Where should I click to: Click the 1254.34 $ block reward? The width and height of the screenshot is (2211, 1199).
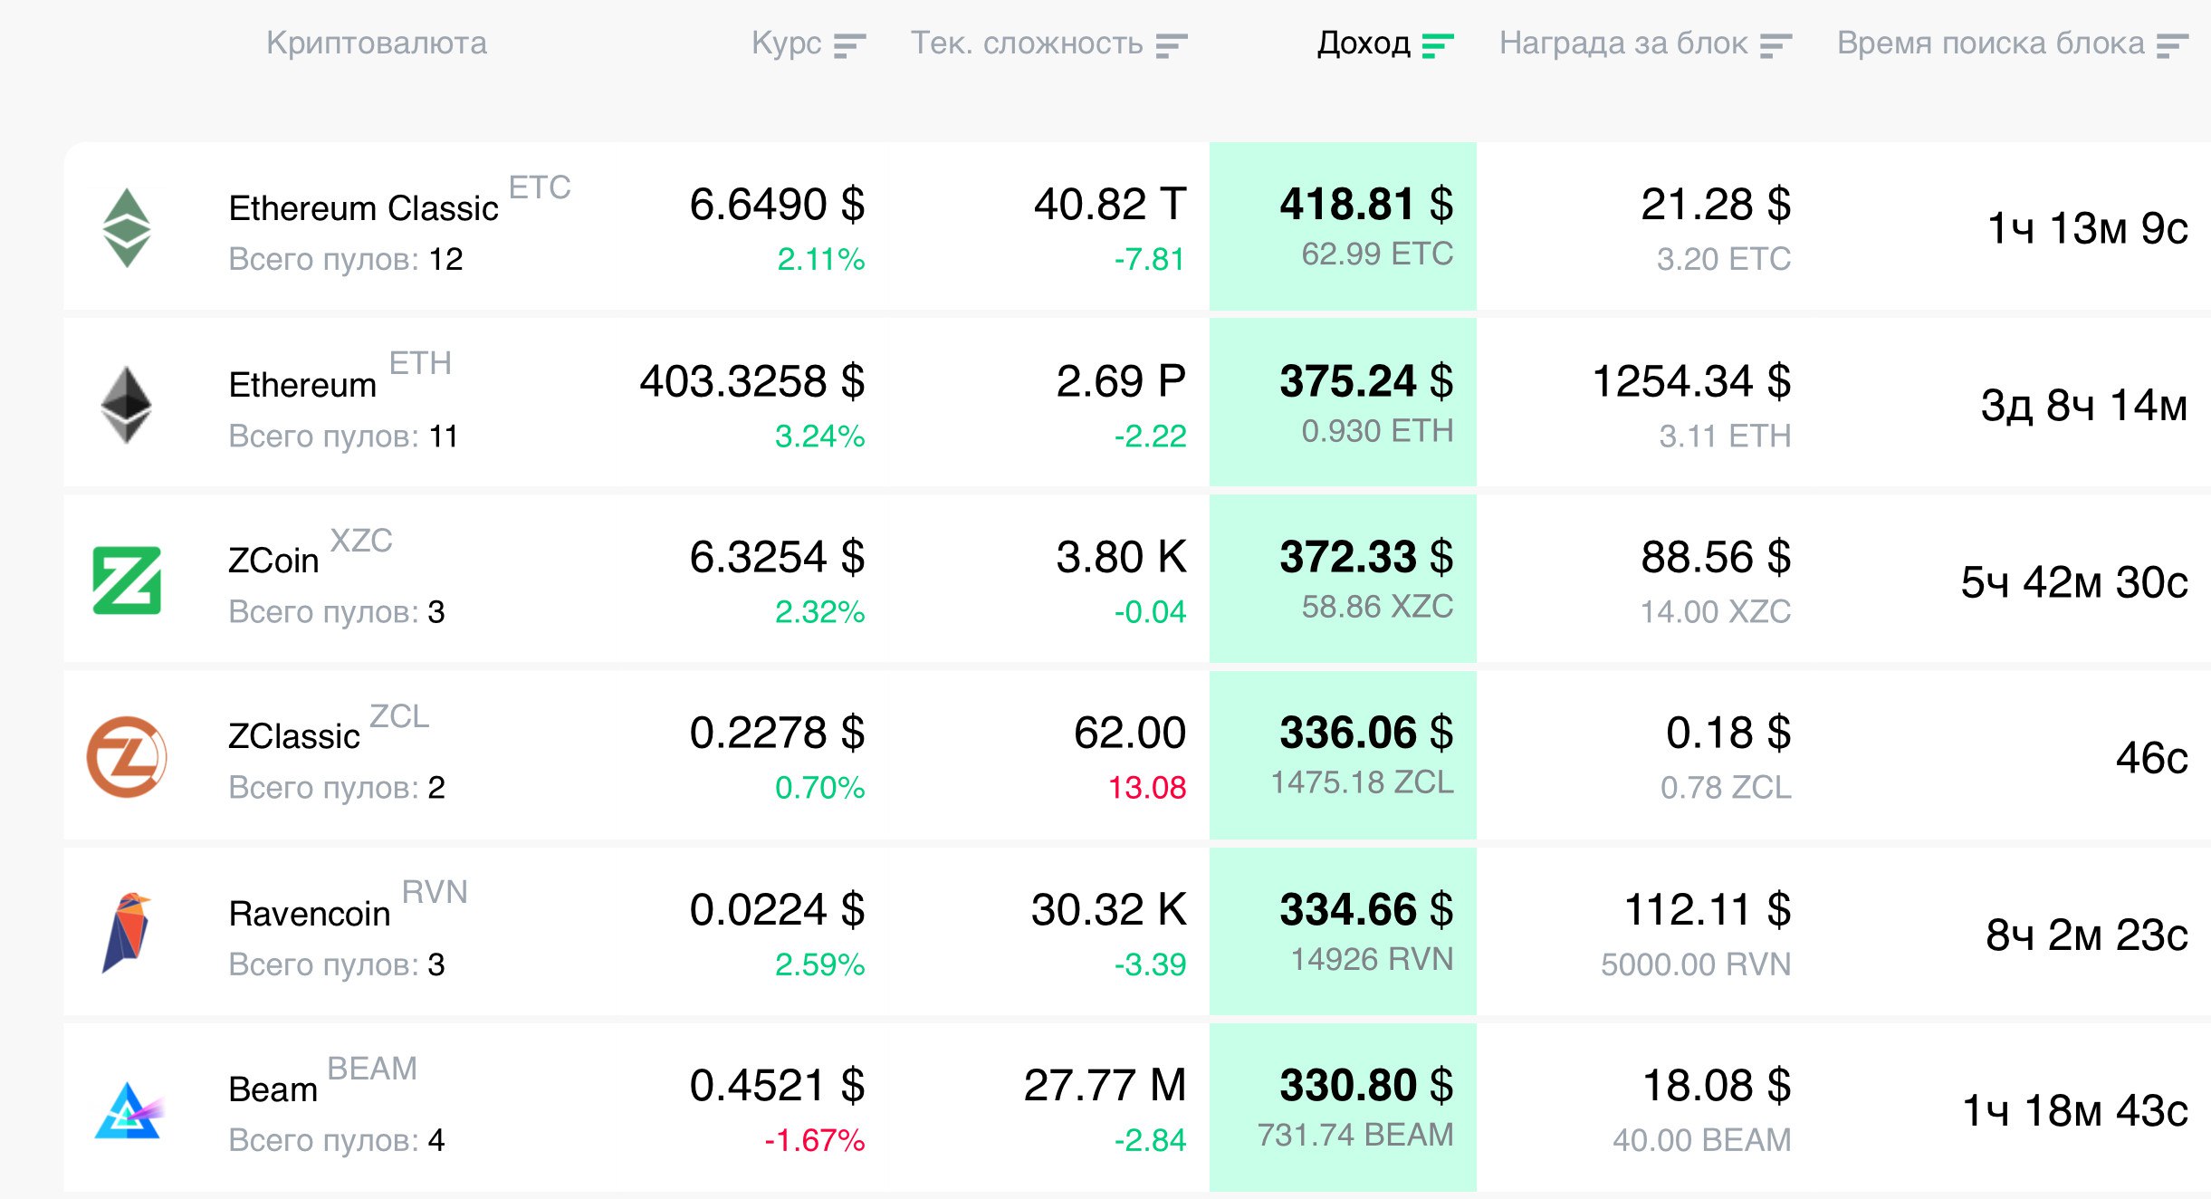coord(1691,381)
